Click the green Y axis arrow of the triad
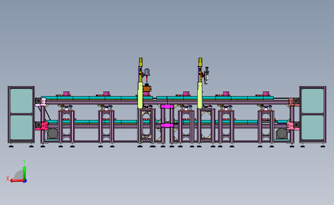This screenshot has width=334, height=205. [24, 173]
